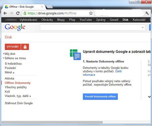The width and height of the screenshot is (152, 126).
Task: Open Vlastník, typ, další filter
Action: [x=18, y=96]
